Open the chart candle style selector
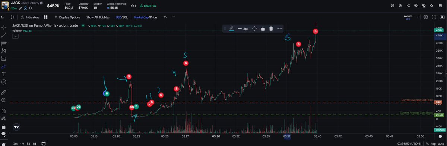Viewport: 447px width, 146px height. point(12,17)
